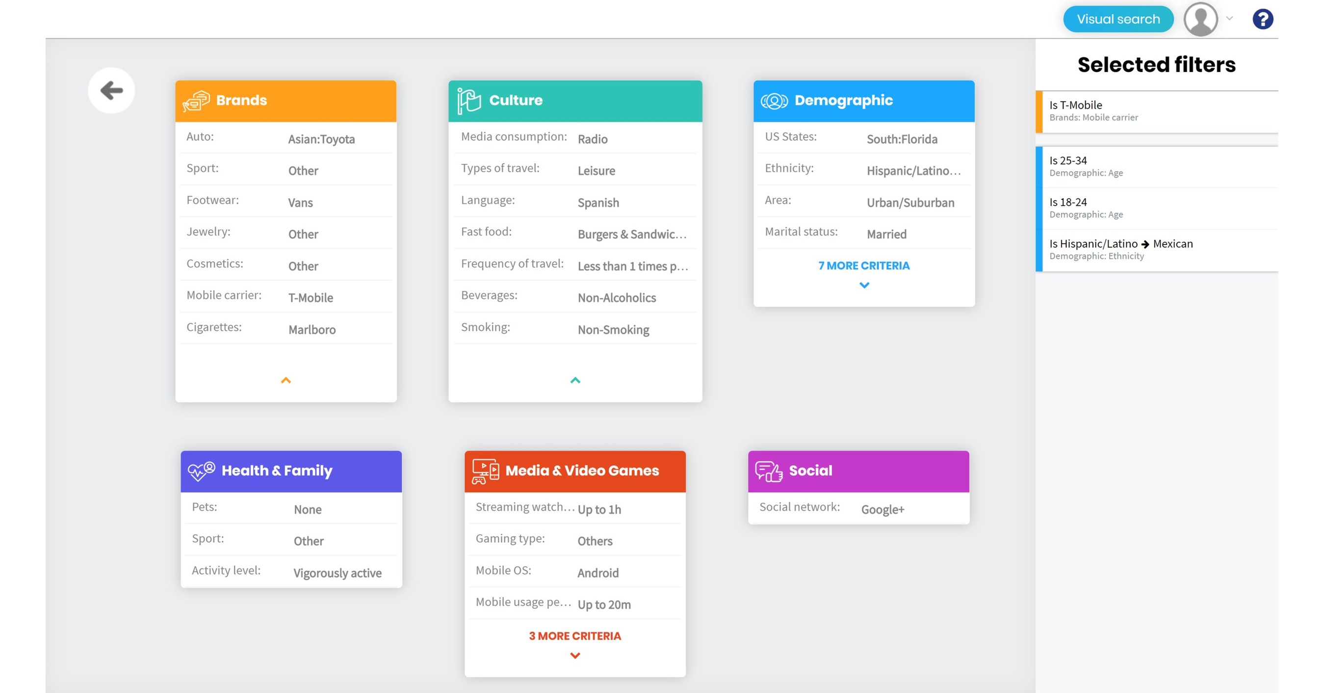Screen dimensions: 1324x693
Task: Open the account dropdown next to the avatar
Action: click(x=1229, y=19)
